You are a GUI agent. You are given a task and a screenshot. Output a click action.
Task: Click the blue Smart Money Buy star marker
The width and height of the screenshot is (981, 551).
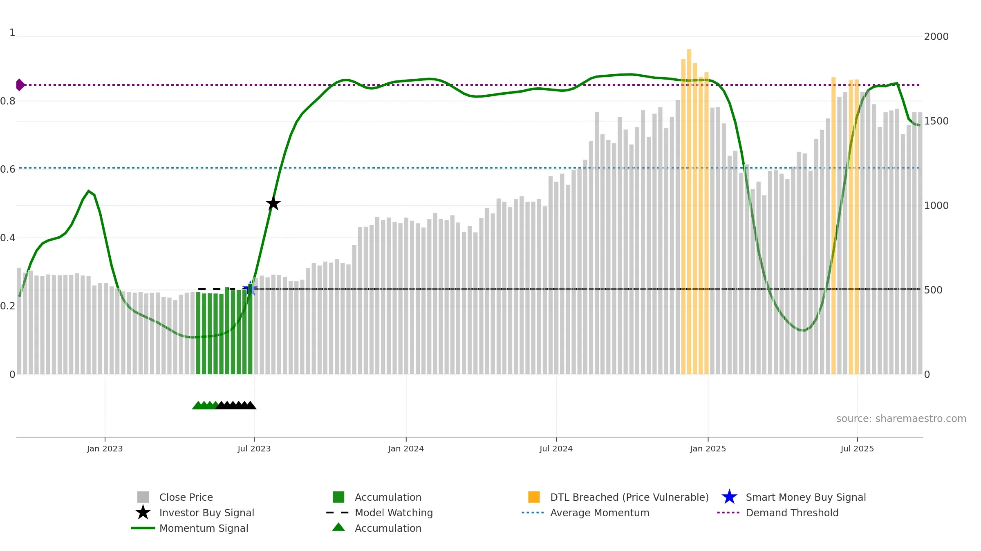pos(250,289)
